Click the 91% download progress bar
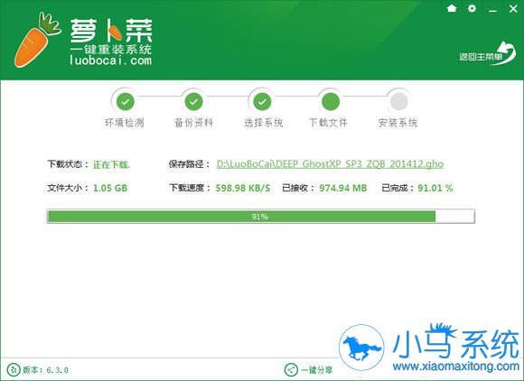Image resolution: width=524 pixels, height=381 pixels. (261, 217)
